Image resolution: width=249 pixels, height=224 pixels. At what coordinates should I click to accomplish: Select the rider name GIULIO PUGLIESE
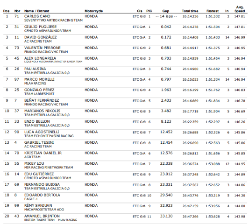pos(40,27)
